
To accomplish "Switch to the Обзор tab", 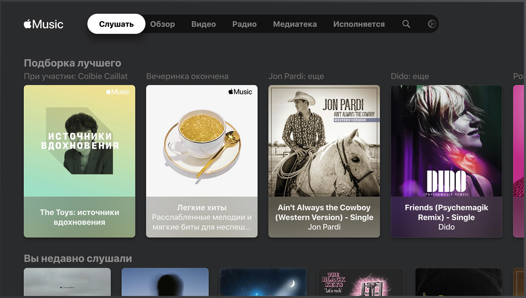I will [163, 24].
